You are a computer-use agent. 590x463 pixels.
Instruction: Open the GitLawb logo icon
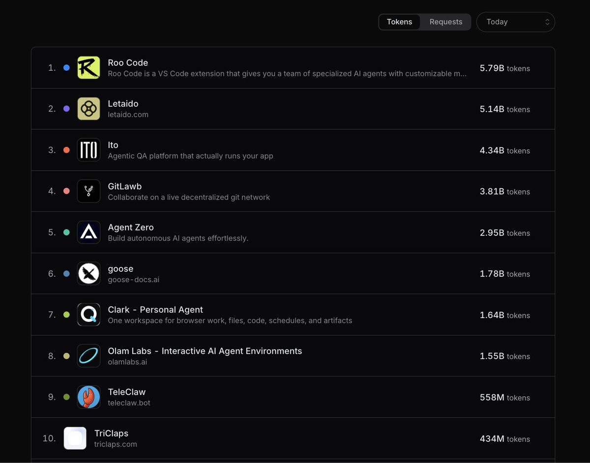[88, 191]
